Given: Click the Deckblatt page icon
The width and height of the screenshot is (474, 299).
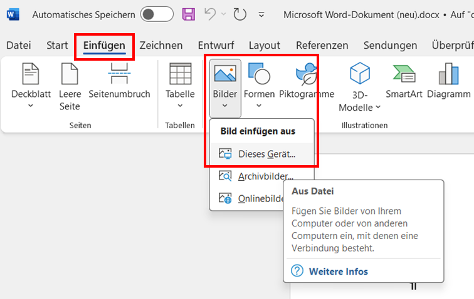Looking at the screenshot, I should (x=31, y=73).
